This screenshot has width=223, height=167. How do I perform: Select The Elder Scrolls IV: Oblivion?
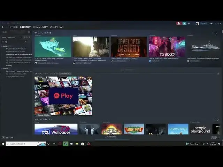(16, 49)
